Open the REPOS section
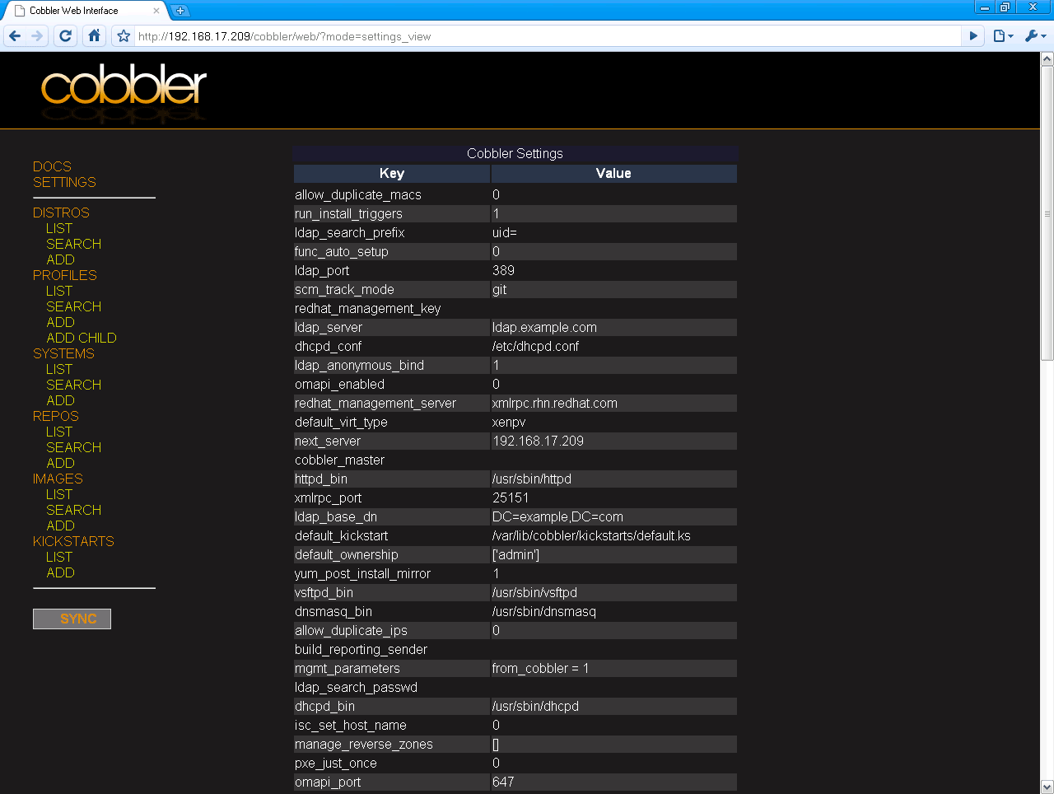 point(56,416)
